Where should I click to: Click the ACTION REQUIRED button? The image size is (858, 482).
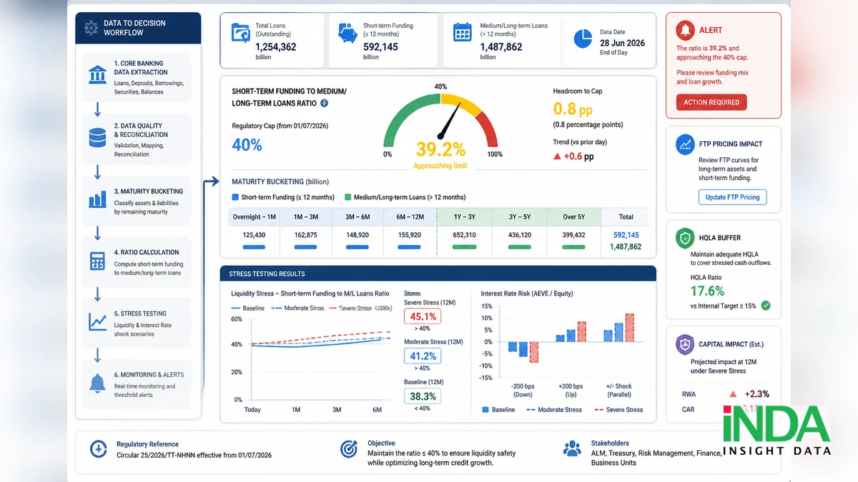pos(711,102)
